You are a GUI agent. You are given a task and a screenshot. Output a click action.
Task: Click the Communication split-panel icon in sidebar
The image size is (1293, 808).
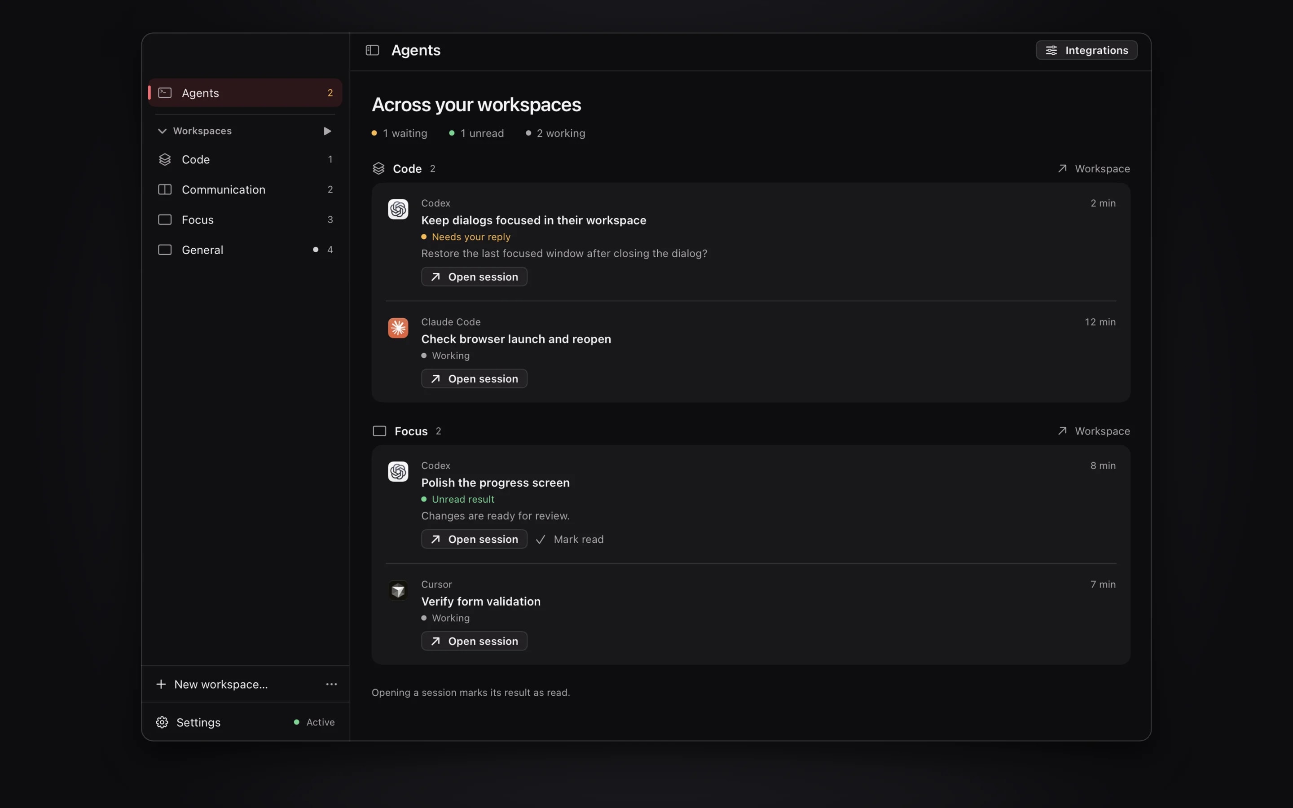coord(165,190)
